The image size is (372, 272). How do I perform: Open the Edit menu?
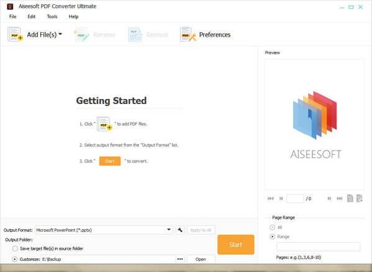(x=31, y=17)
